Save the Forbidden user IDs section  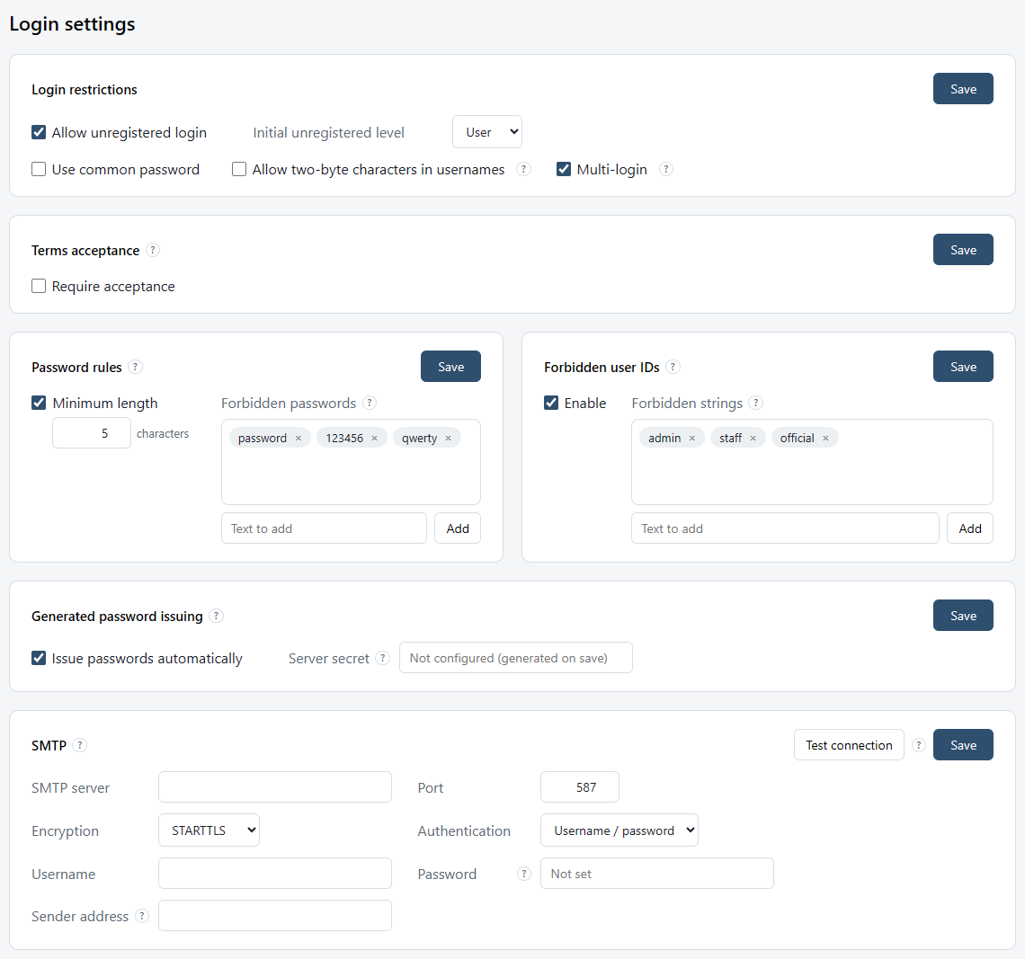(x=963, y=367)
